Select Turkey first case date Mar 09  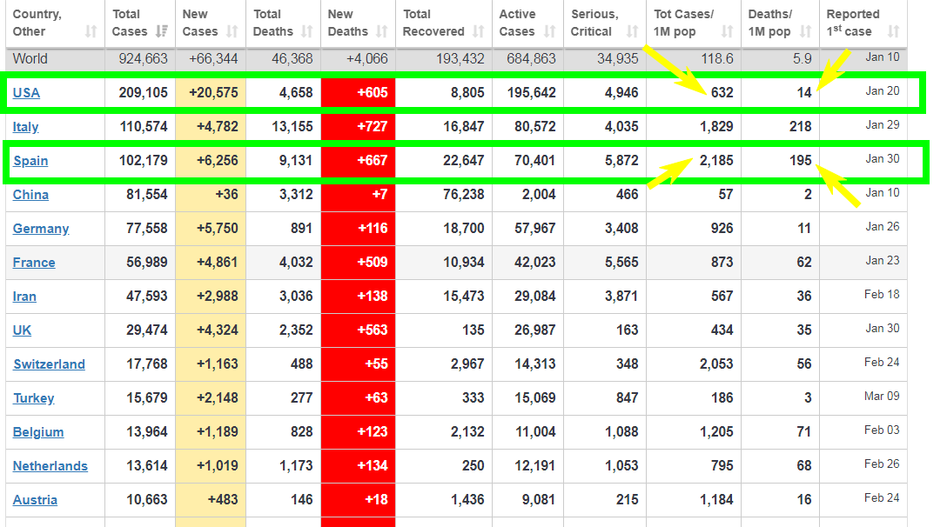[x=882, y=396]
